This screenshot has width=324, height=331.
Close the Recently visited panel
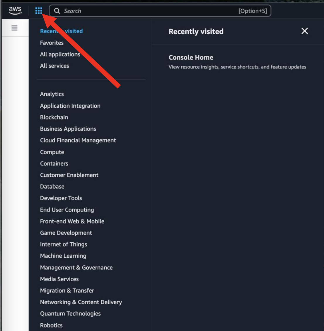(305, 31)
